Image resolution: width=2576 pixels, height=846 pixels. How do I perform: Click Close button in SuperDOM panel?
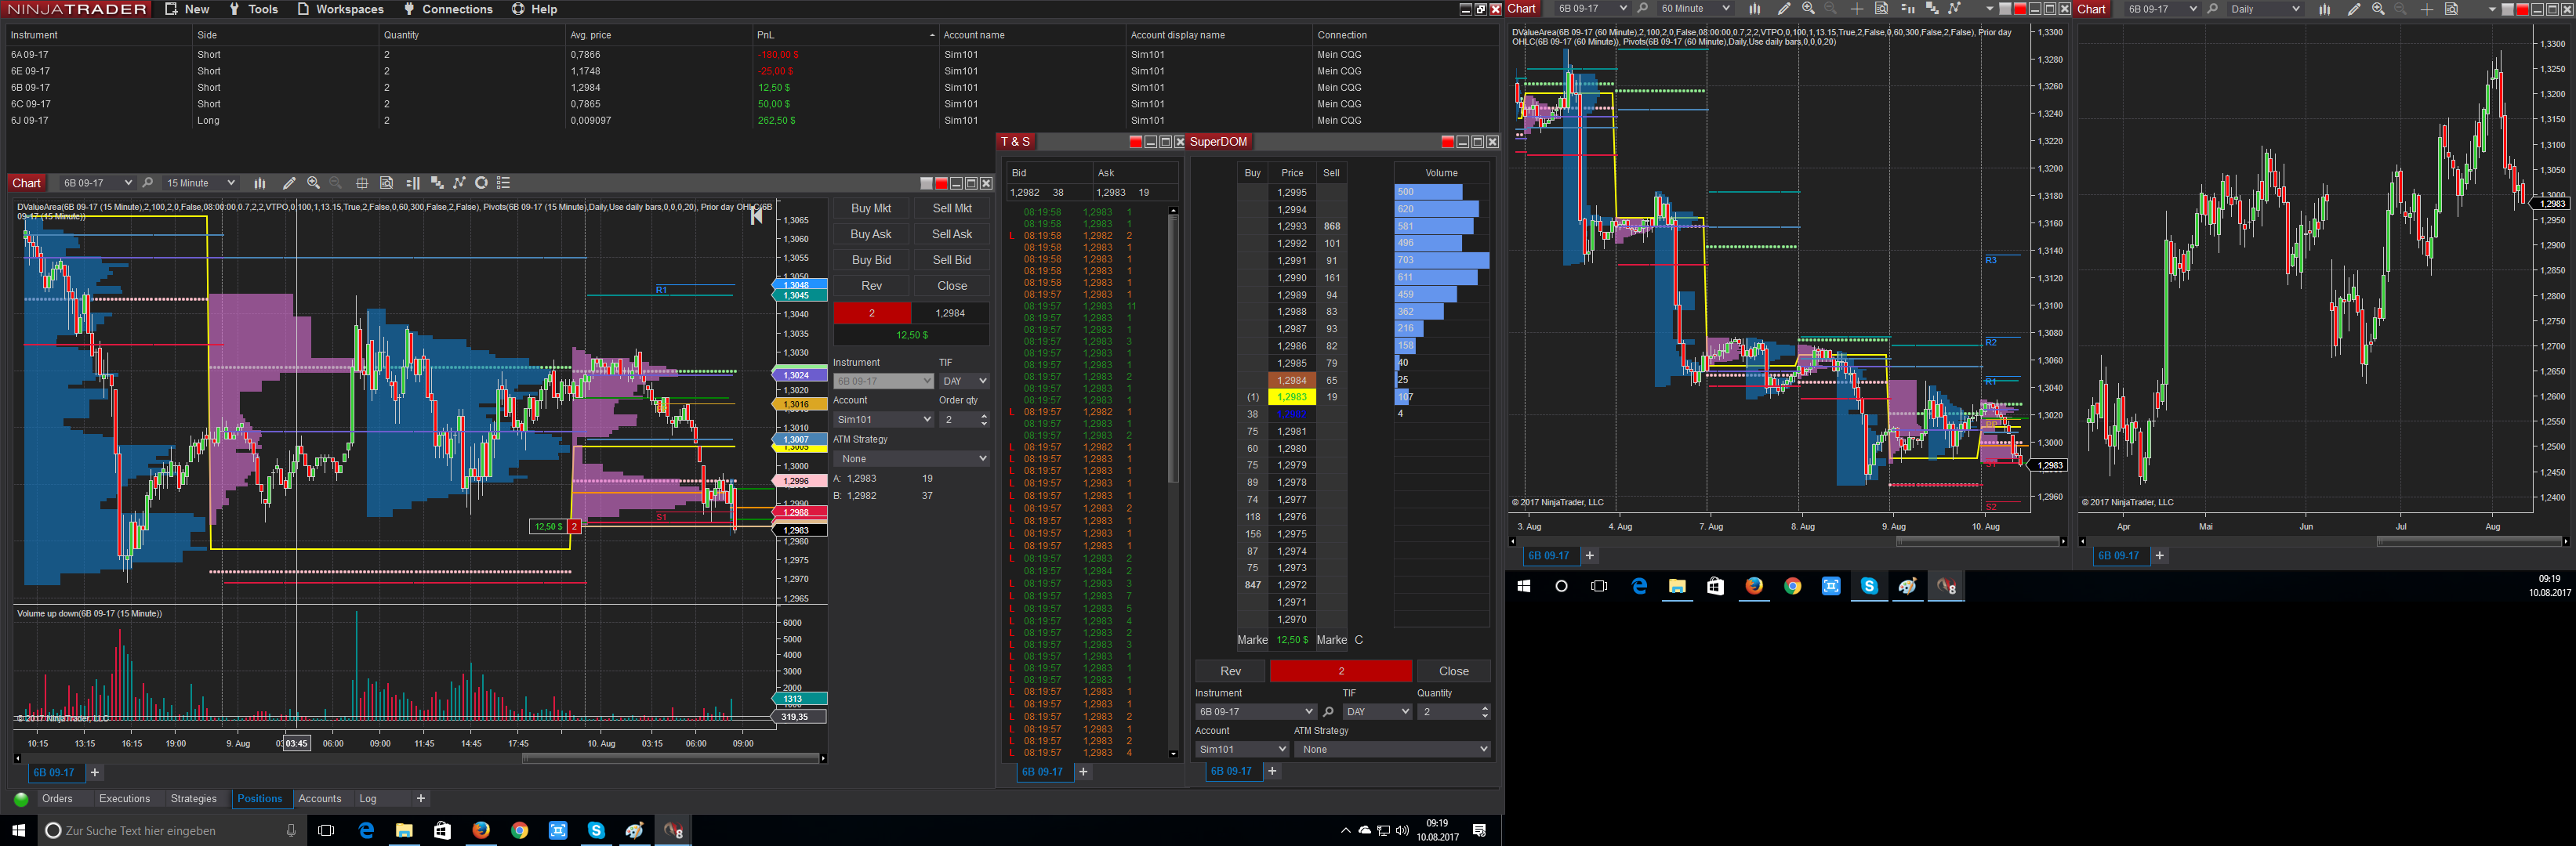click(x=1453, y=671)
